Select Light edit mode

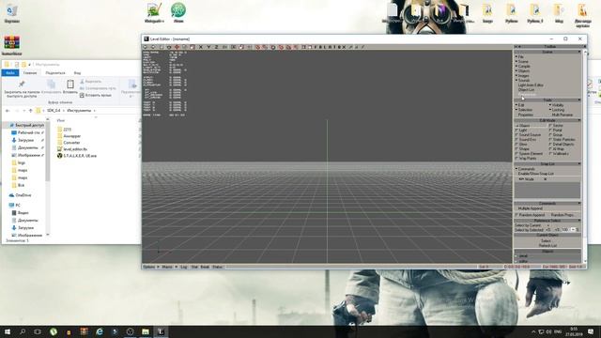521,131
